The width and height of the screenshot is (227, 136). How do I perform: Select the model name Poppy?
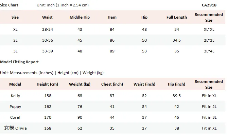pos(15,107)
